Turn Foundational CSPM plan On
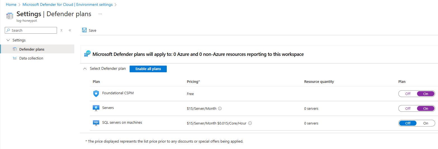 click(426, 94)
